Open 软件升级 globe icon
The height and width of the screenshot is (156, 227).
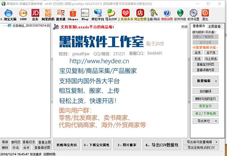[180, 13]
